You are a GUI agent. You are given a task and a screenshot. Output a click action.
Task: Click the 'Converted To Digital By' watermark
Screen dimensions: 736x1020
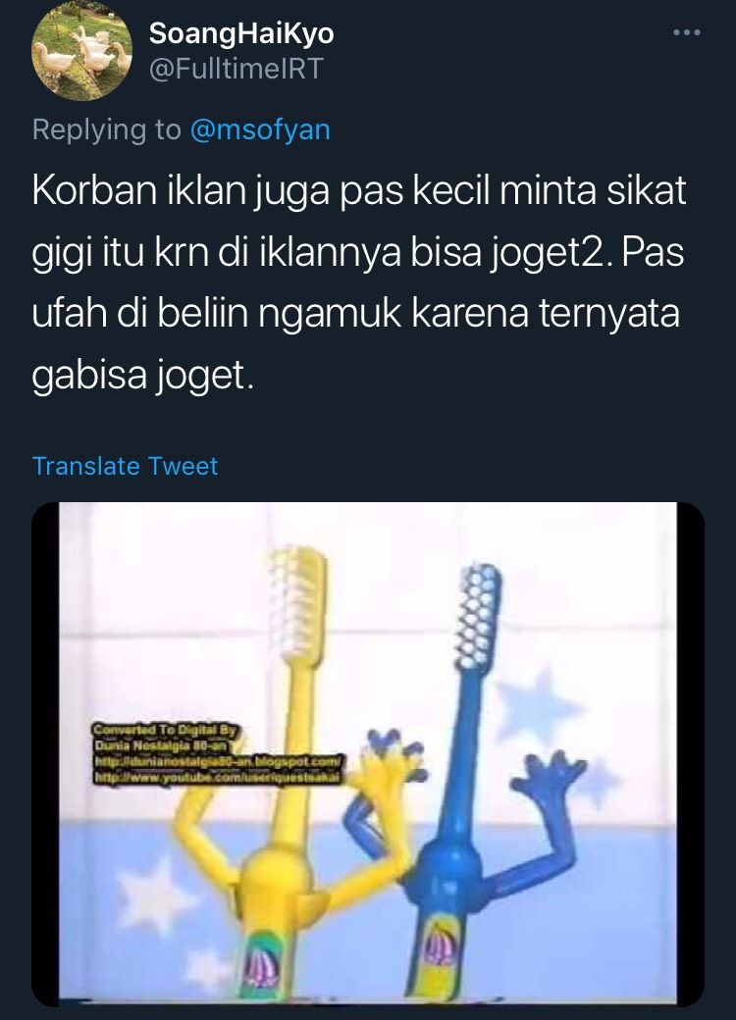pos(166,730)
